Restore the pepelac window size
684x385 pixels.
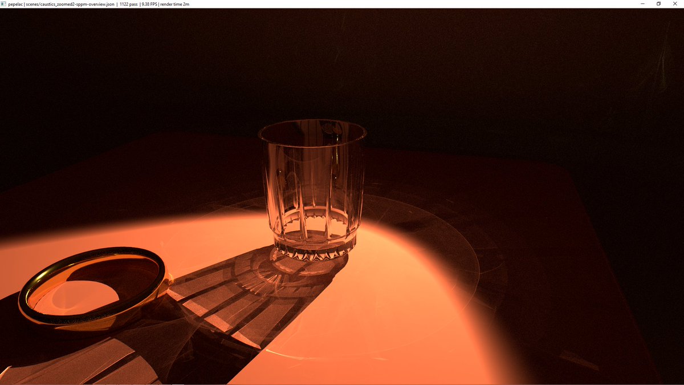[x=658, y=3]
